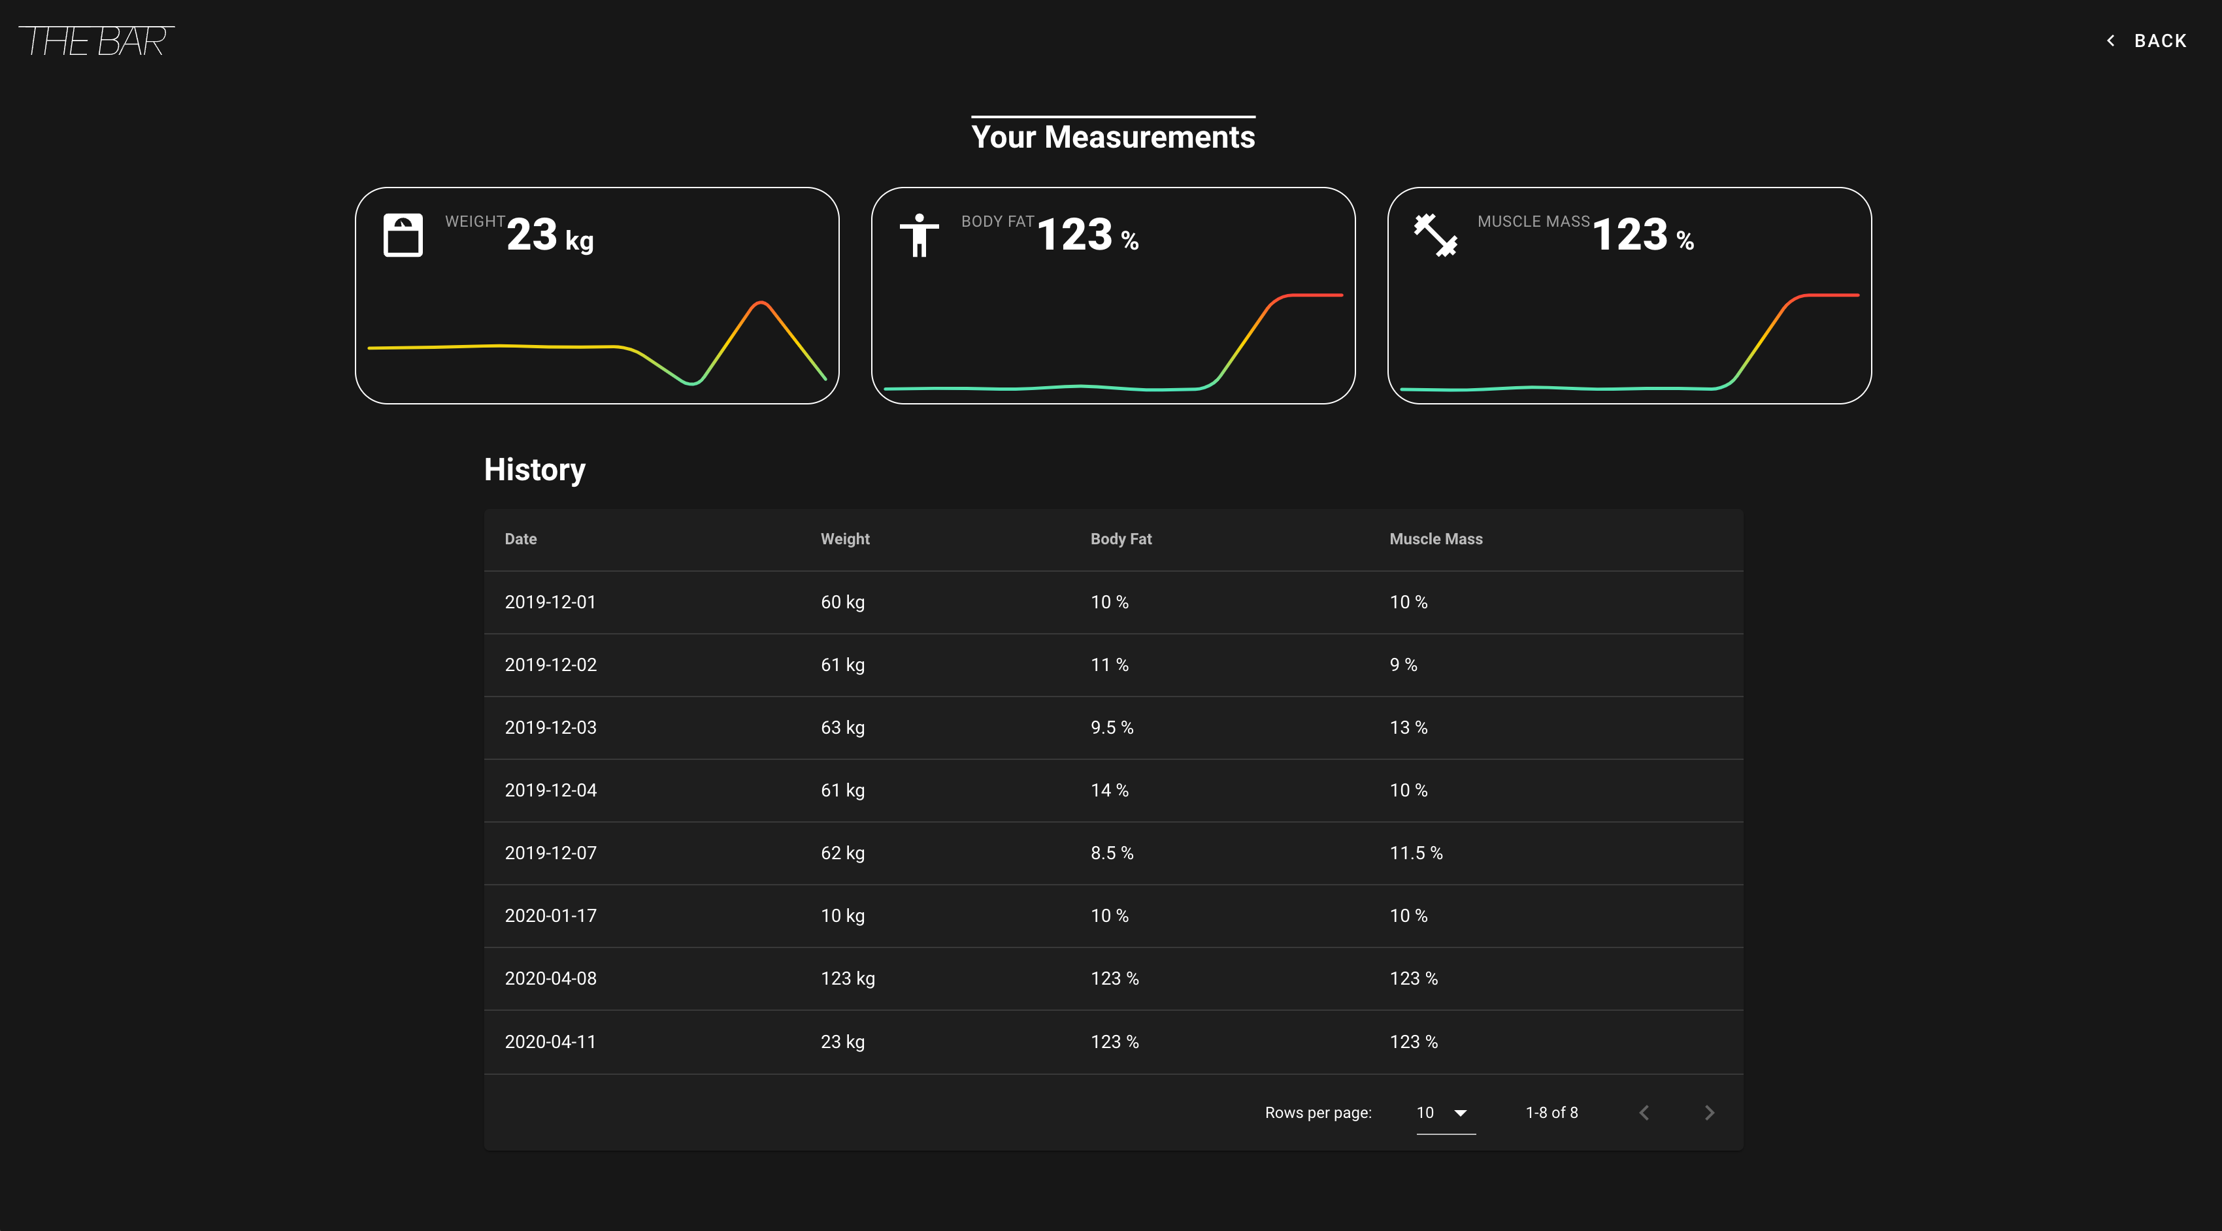
Task: Click the 63 kg weight cell
Action: [x=842, y=728]
